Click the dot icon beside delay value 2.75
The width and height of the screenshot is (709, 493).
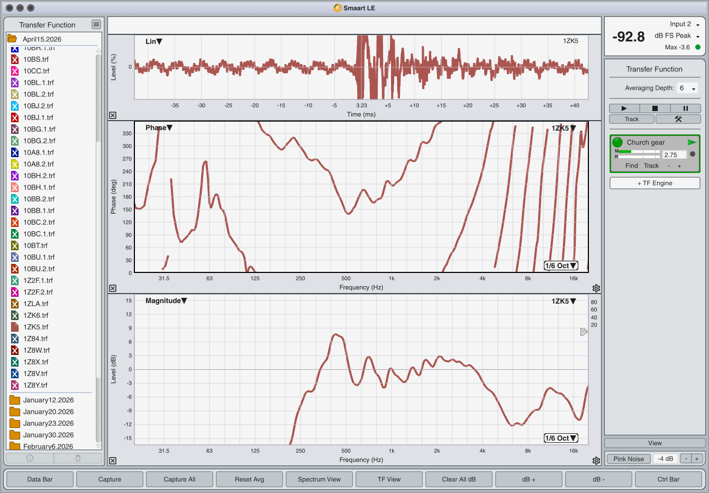click(x=693, y=154)
